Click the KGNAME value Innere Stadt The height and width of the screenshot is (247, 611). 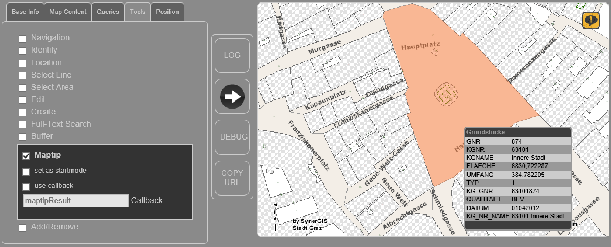[528, 158]
